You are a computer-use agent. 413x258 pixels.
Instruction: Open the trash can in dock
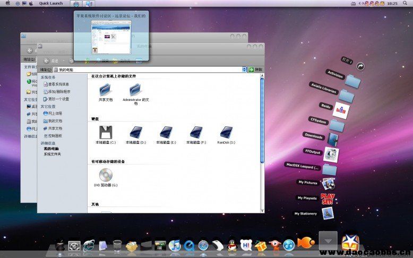pyautogui.click(x=117, y=245)
